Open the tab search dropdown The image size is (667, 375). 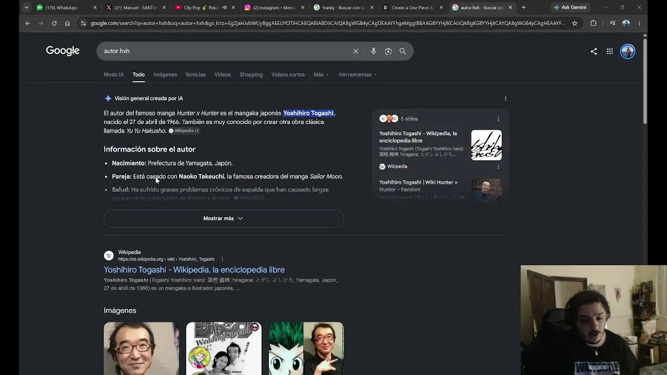(x=26, y=7)
